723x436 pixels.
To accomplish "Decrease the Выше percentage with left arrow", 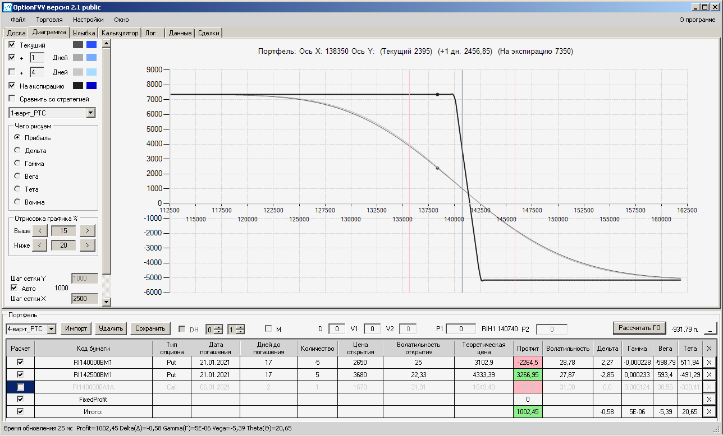I will (39, 231).
